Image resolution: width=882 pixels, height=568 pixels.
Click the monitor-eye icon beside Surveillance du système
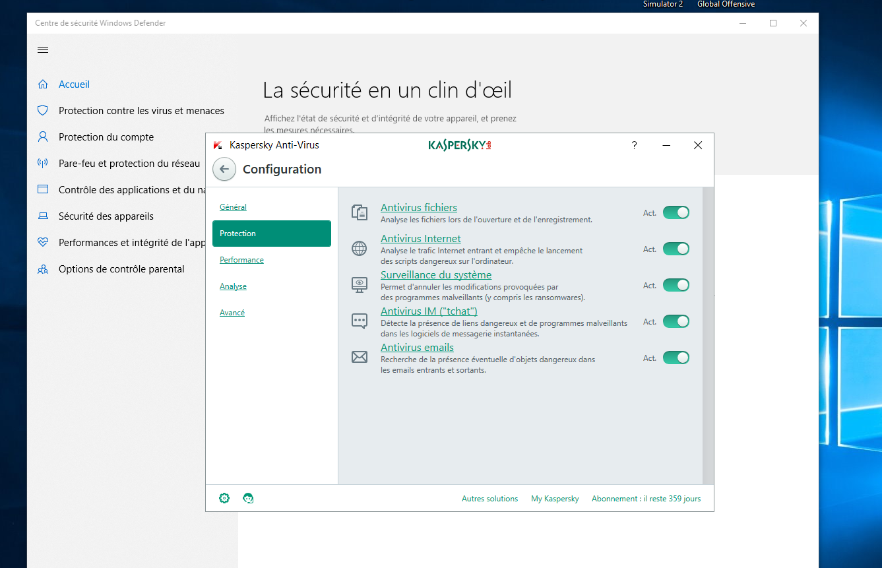coord(360,285)
